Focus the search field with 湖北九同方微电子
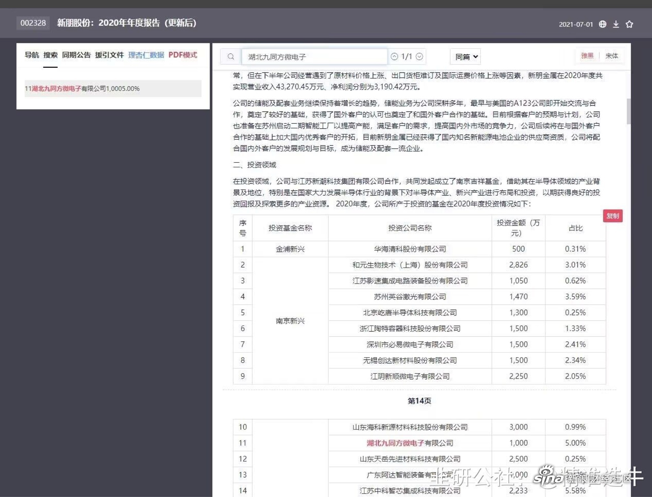Viewport: 652px width, 497px height. tap(314, 57)
